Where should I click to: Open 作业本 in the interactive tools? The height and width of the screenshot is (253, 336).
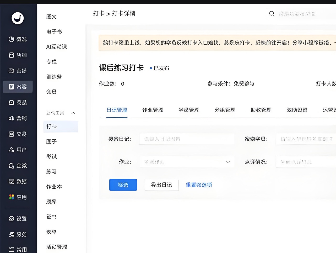click(x=54, y=187)
